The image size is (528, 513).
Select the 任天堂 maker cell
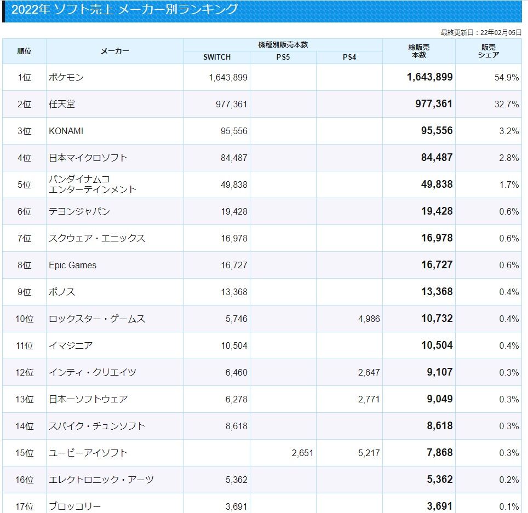click(x=61, y=105)
